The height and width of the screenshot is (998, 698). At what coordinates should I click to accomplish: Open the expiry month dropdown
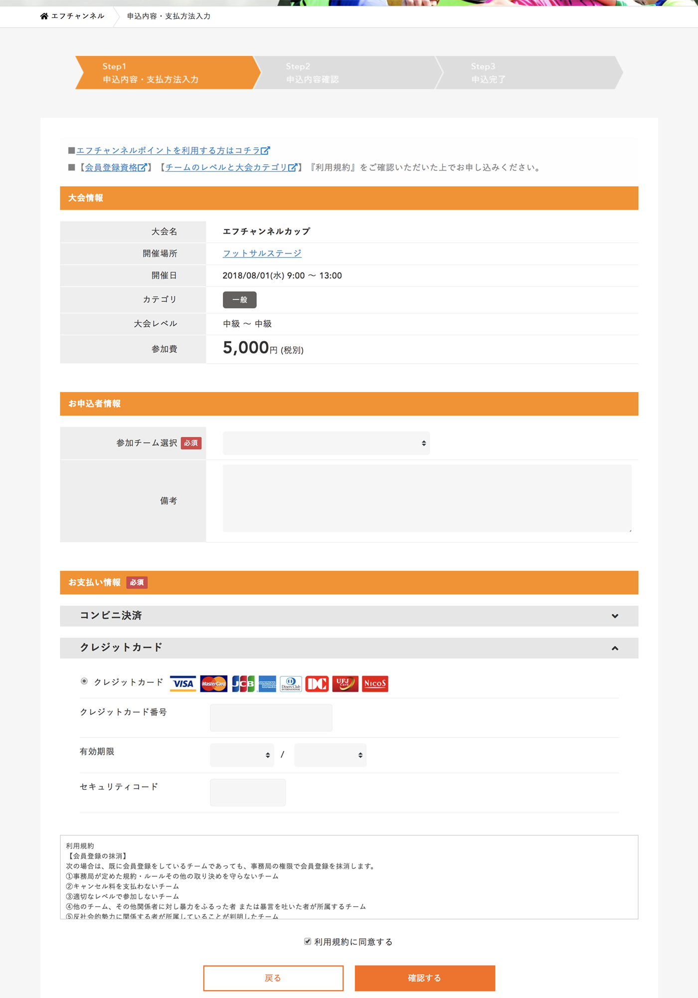tap(242, 755)
